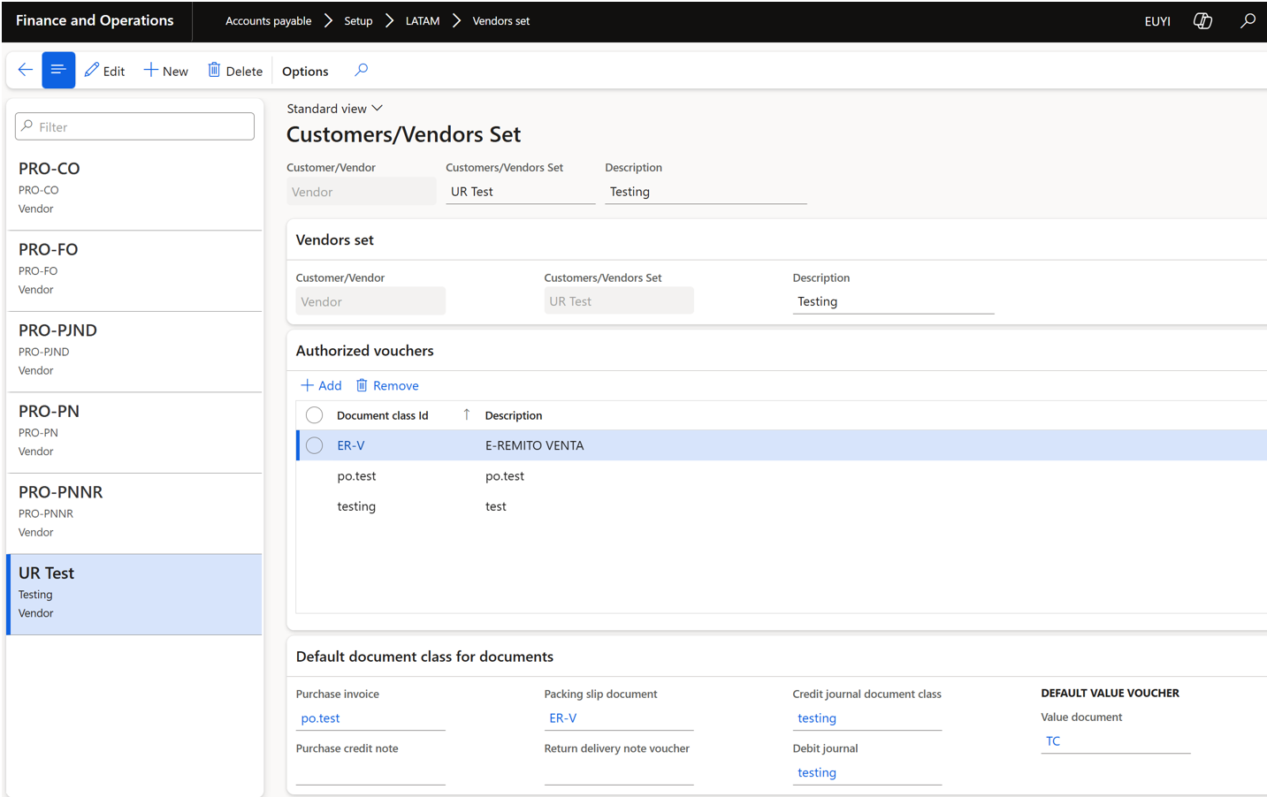Screen dimensions: 1267x797
Task: Remove the selected authorized voucher
Action: point(387,385)
